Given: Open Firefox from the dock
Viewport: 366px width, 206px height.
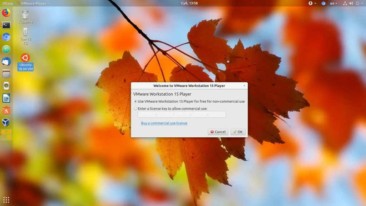Looking at the screenshot, I should [6, 13].
